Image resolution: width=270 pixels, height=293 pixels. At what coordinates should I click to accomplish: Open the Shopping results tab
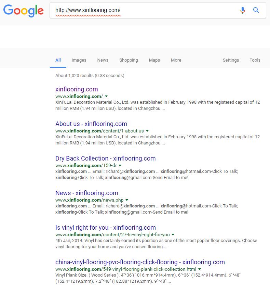click(129, 60)
